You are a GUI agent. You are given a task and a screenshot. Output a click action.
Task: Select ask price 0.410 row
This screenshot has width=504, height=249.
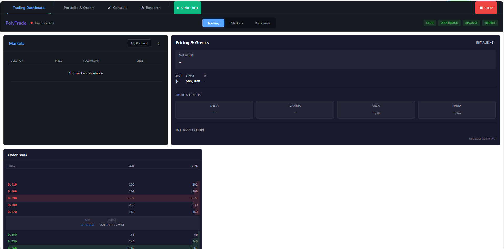tap(103, 185)
